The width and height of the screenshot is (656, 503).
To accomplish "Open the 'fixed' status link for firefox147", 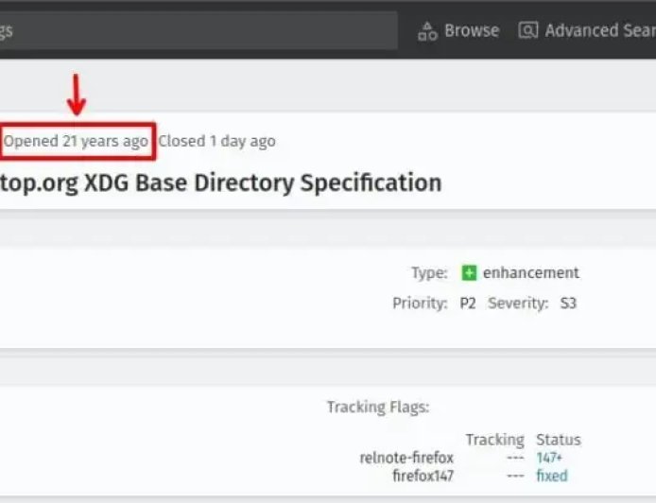I will 552,476.
